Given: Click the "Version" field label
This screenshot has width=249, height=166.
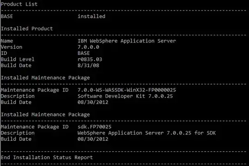Looking at the screenshot, I should (x=12, y=47).
